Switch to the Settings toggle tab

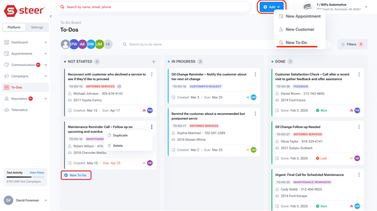point(37,27)
